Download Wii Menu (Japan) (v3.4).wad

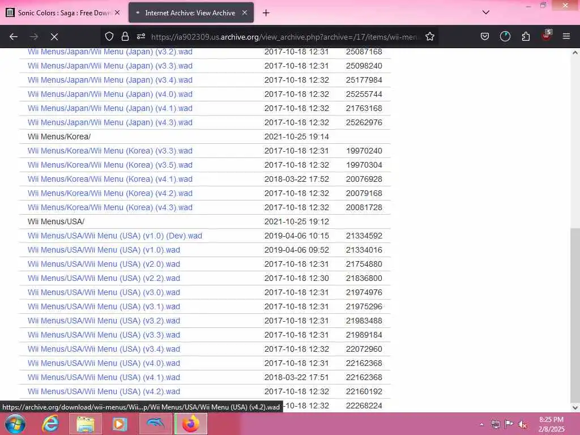[110, 80]
